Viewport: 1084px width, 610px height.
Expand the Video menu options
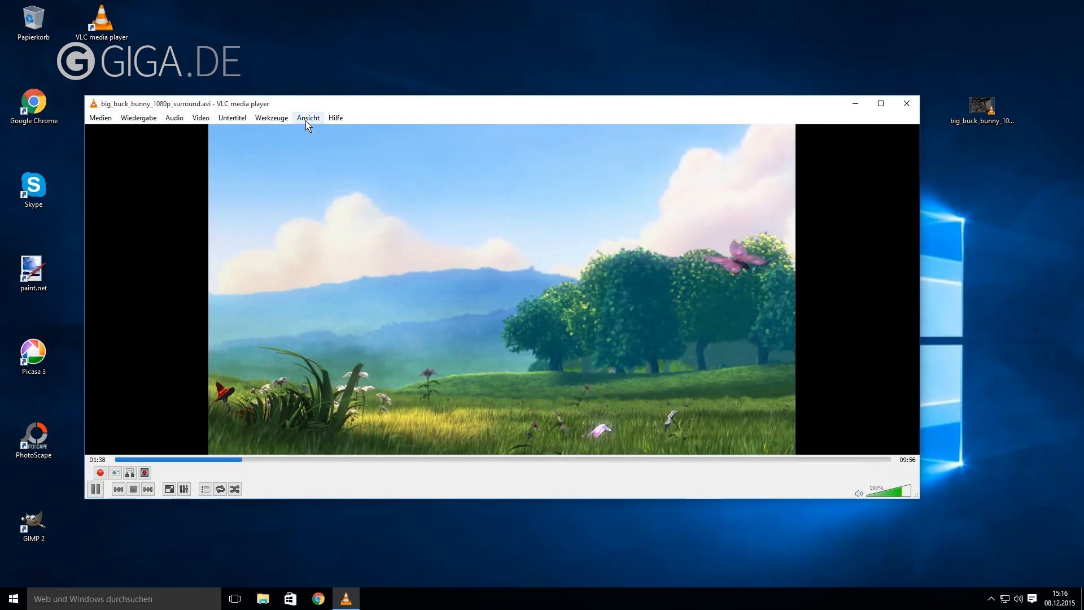[200, 117]
